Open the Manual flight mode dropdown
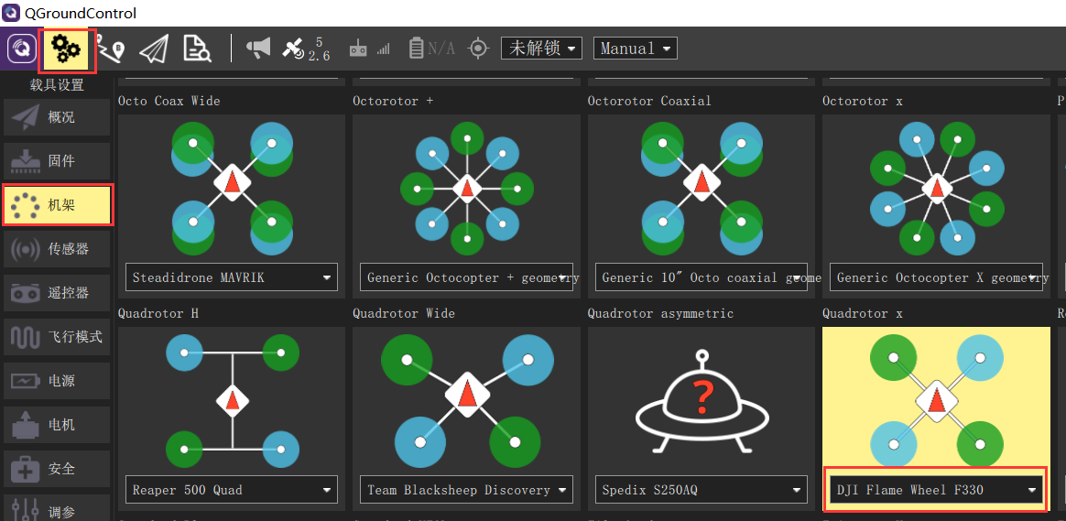 click(635, 49)
